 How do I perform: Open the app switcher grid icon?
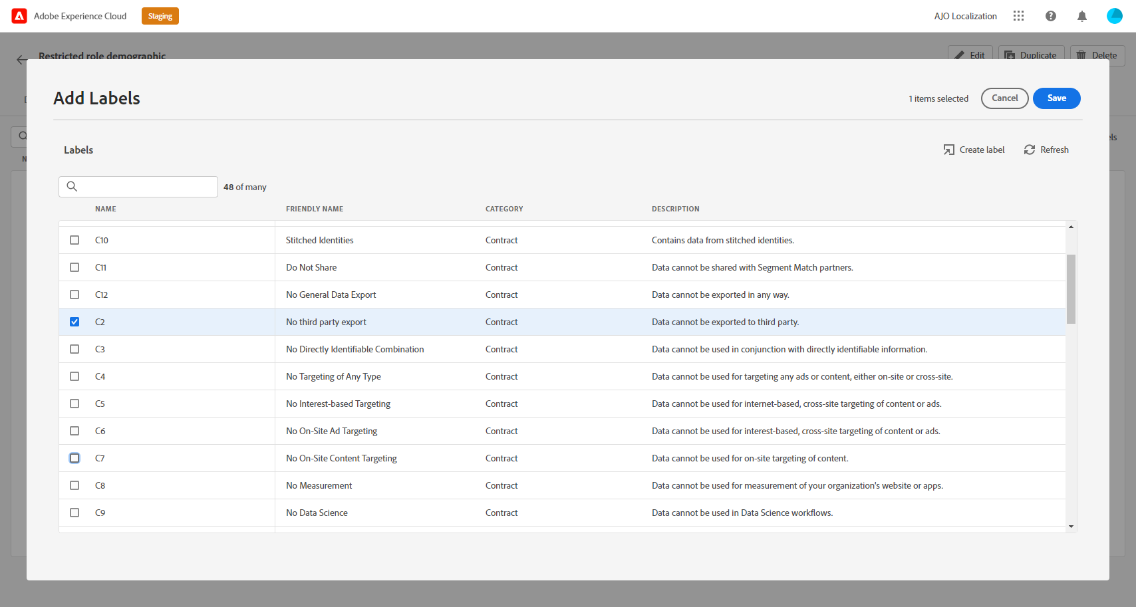point(1018,16)
